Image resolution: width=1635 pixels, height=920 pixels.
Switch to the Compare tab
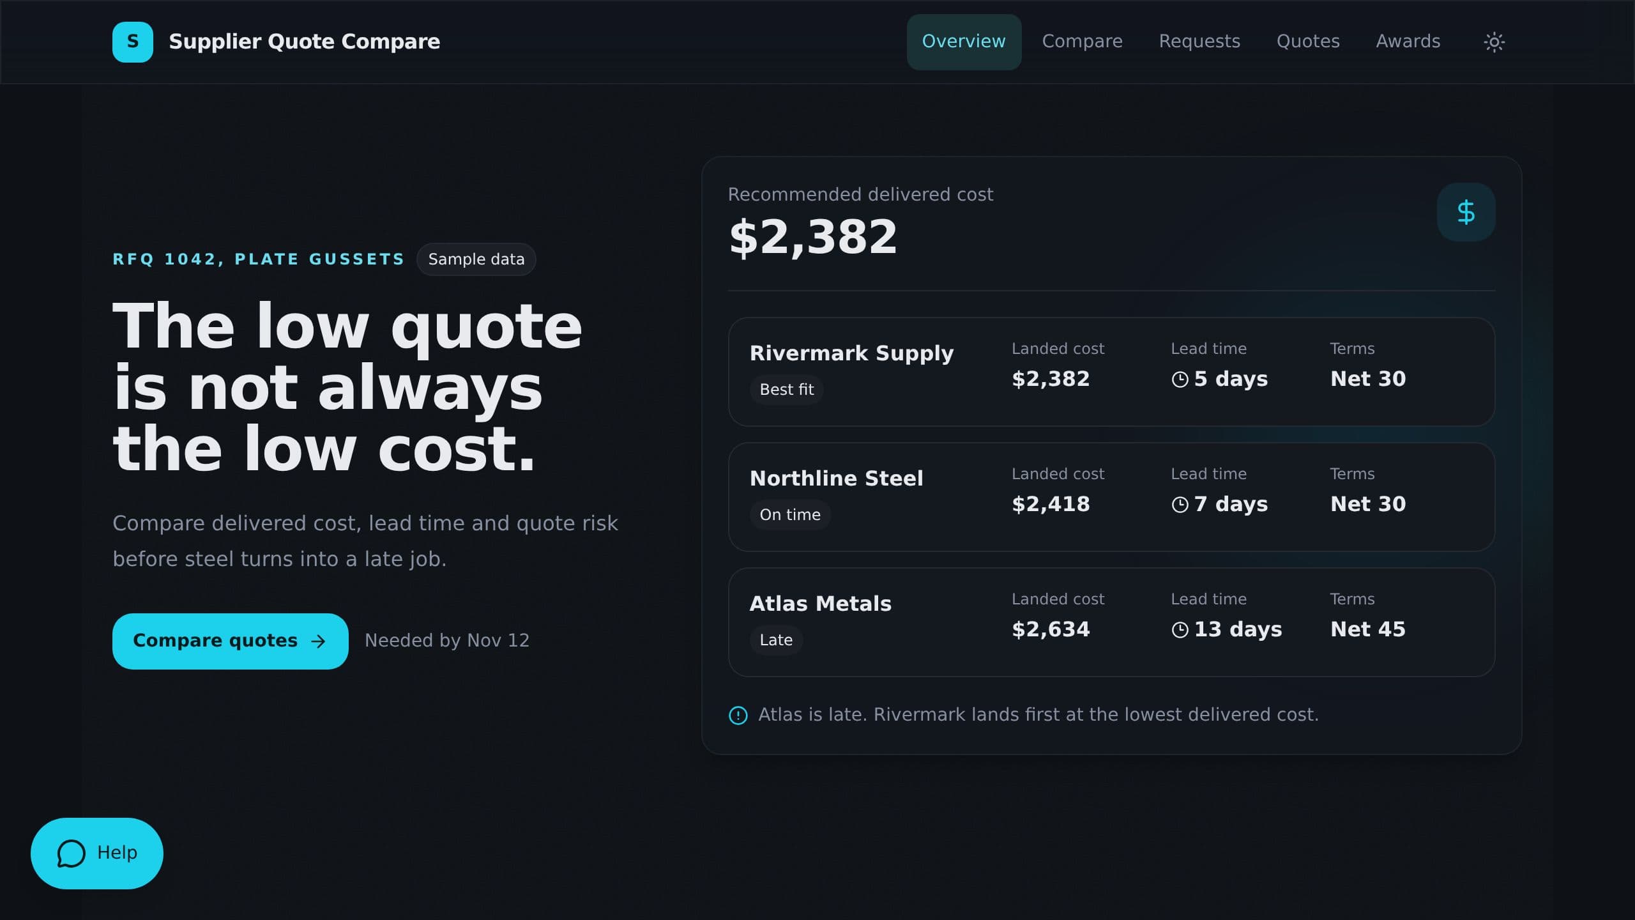coord(1082,42)
